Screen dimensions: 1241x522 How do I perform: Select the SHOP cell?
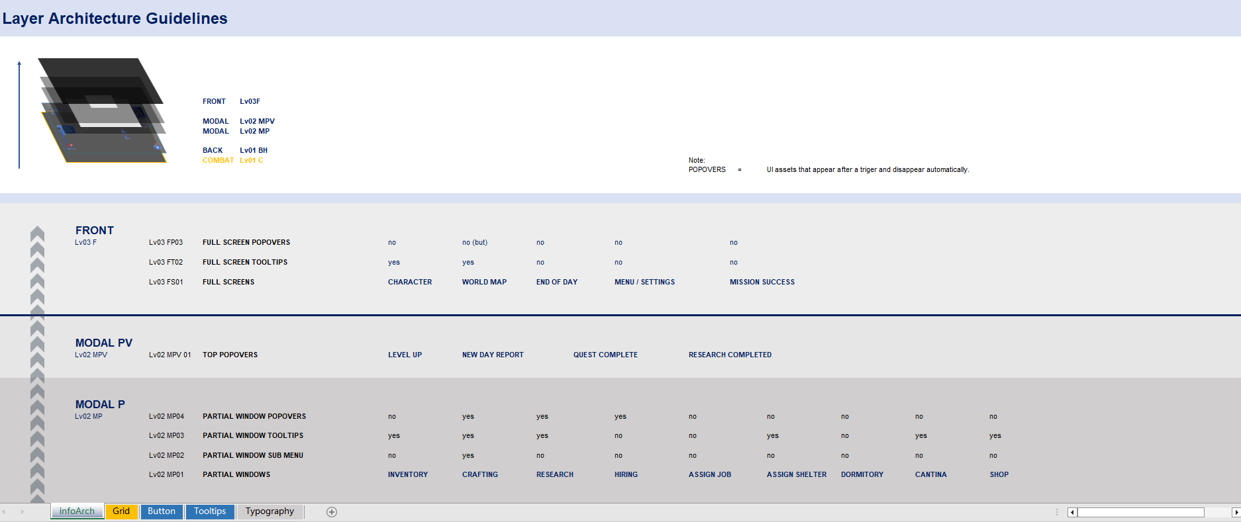point(999,475)
